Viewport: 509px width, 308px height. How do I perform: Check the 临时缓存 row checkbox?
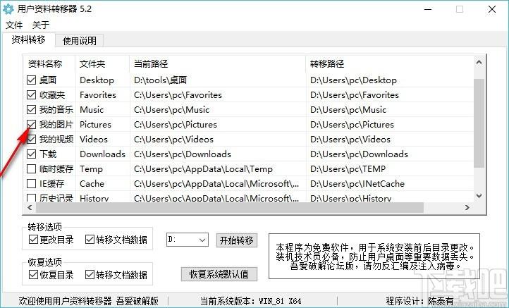[x=31, y=168]
